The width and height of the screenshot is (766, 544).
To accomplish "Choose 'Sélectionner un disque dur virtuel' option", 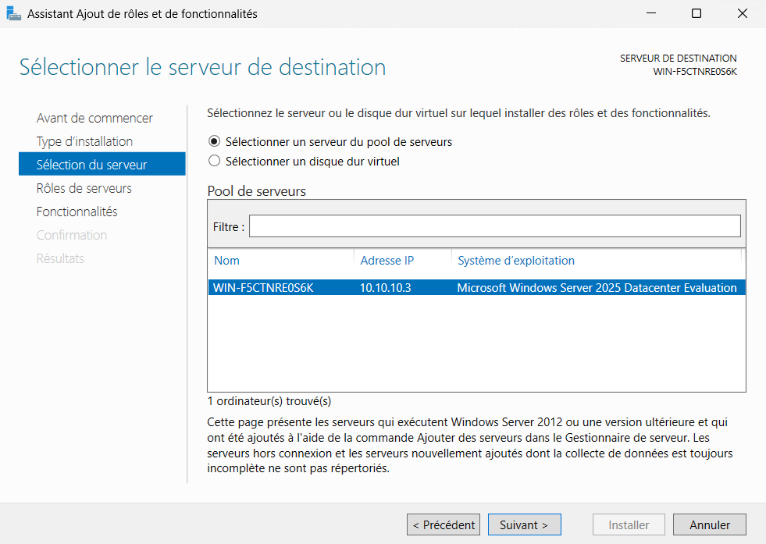I will [x=215, y=162].
